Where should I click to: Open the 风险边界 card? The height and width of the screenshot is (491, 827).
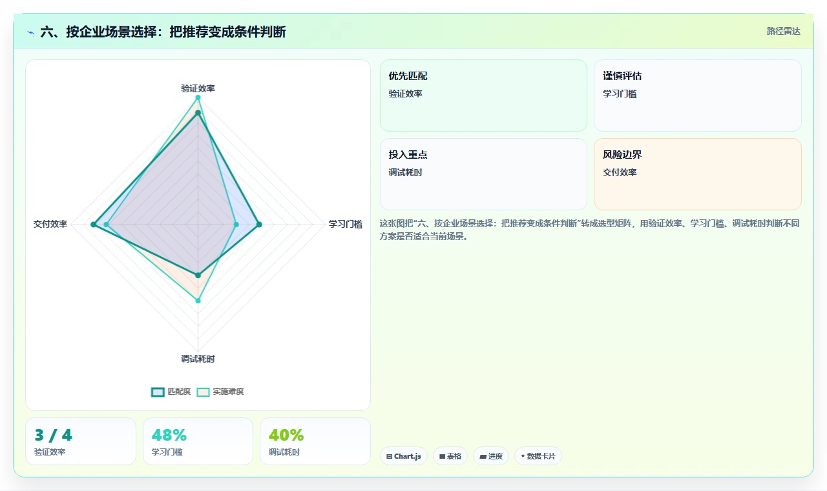(x=698, y=174)
